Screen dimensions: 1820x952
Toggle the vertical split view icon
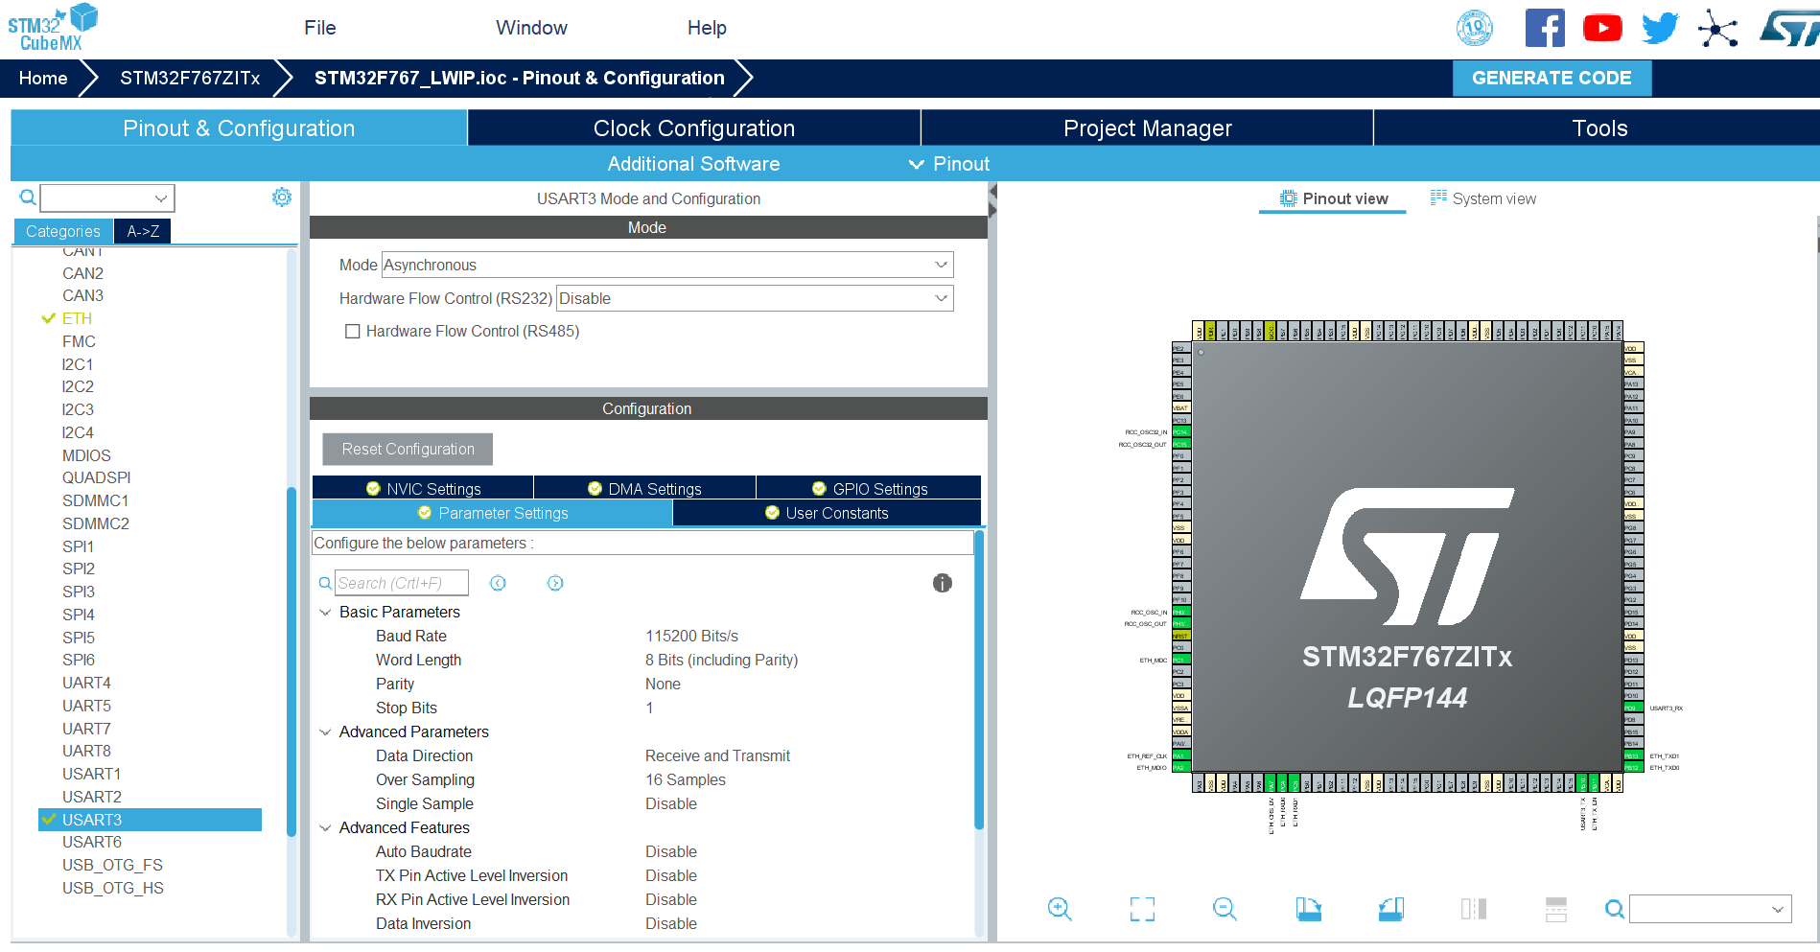pyautogui.click(x=1474, y=909)
